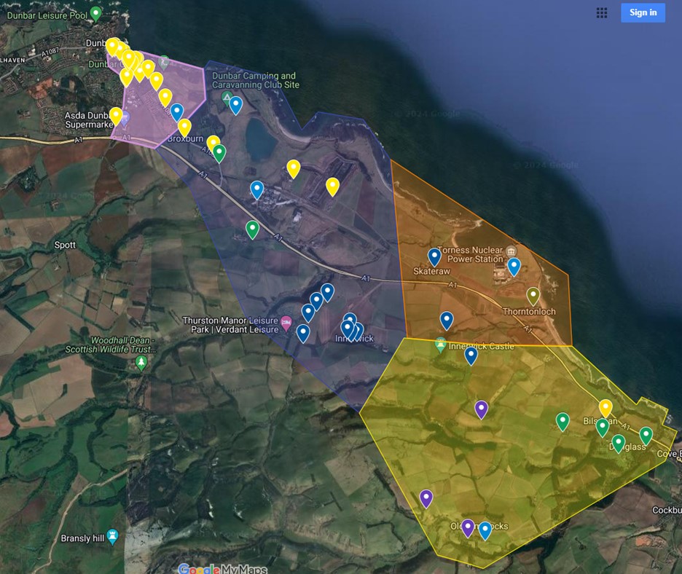Open the Google My Maps logo link
Viewport: 682px width, 574px height.
(x=222, y=569)
